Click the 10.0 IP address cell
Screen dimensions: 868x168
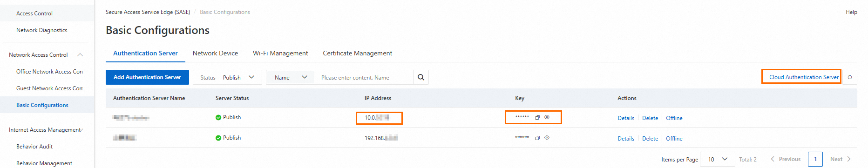point(377,118)
